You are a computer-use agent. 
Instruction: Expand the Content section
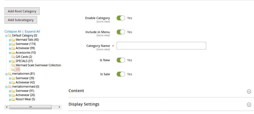click(x=249, y=91)
